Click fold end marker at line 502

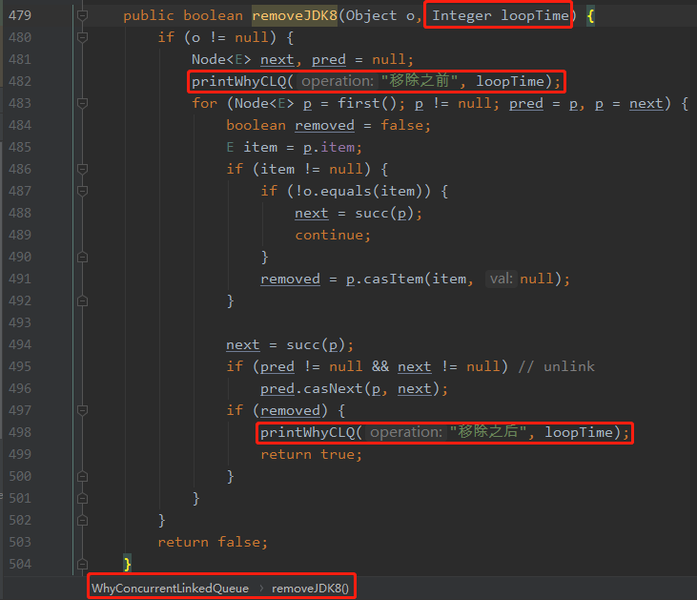(x=82, y=520)
